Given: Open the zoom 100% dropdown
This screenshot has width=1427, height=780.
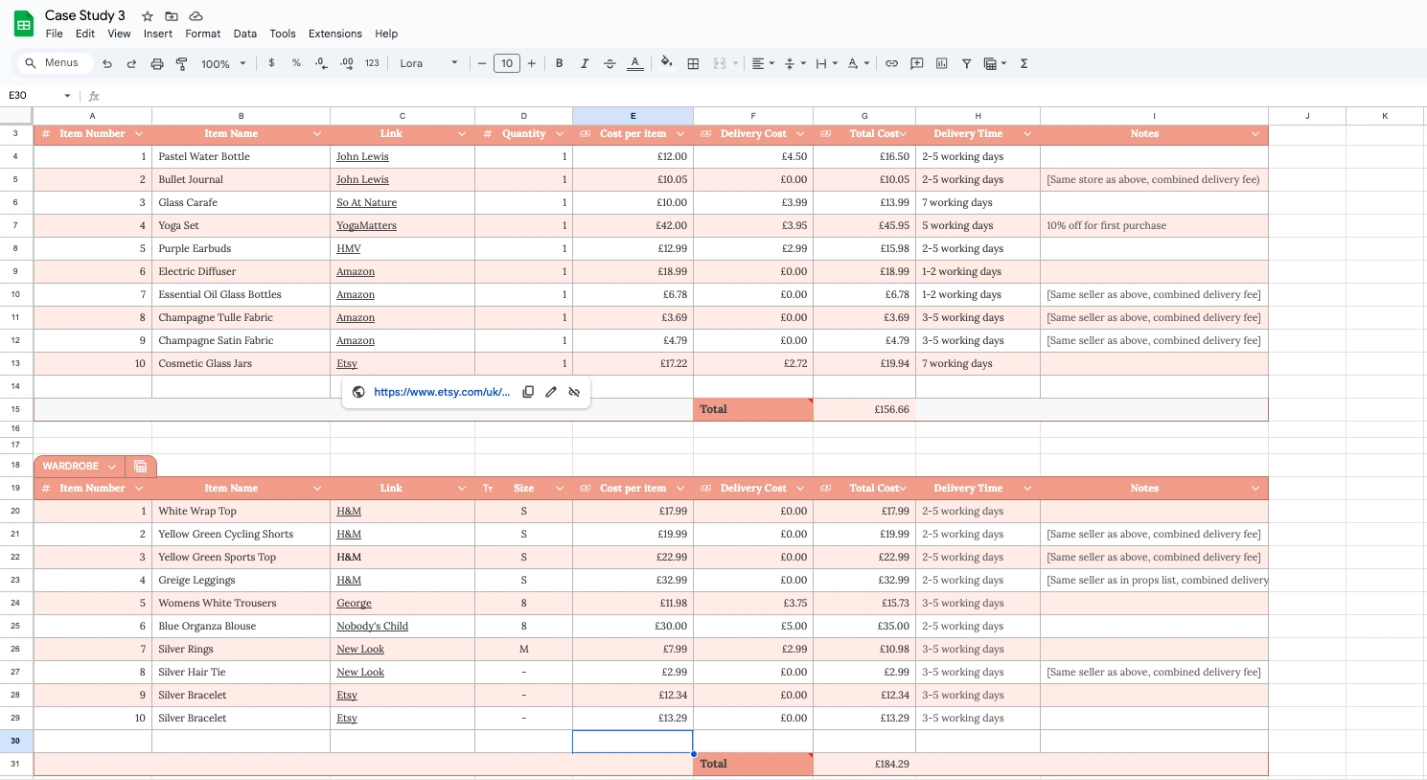Looking at the screenshot, I should 223,63.
